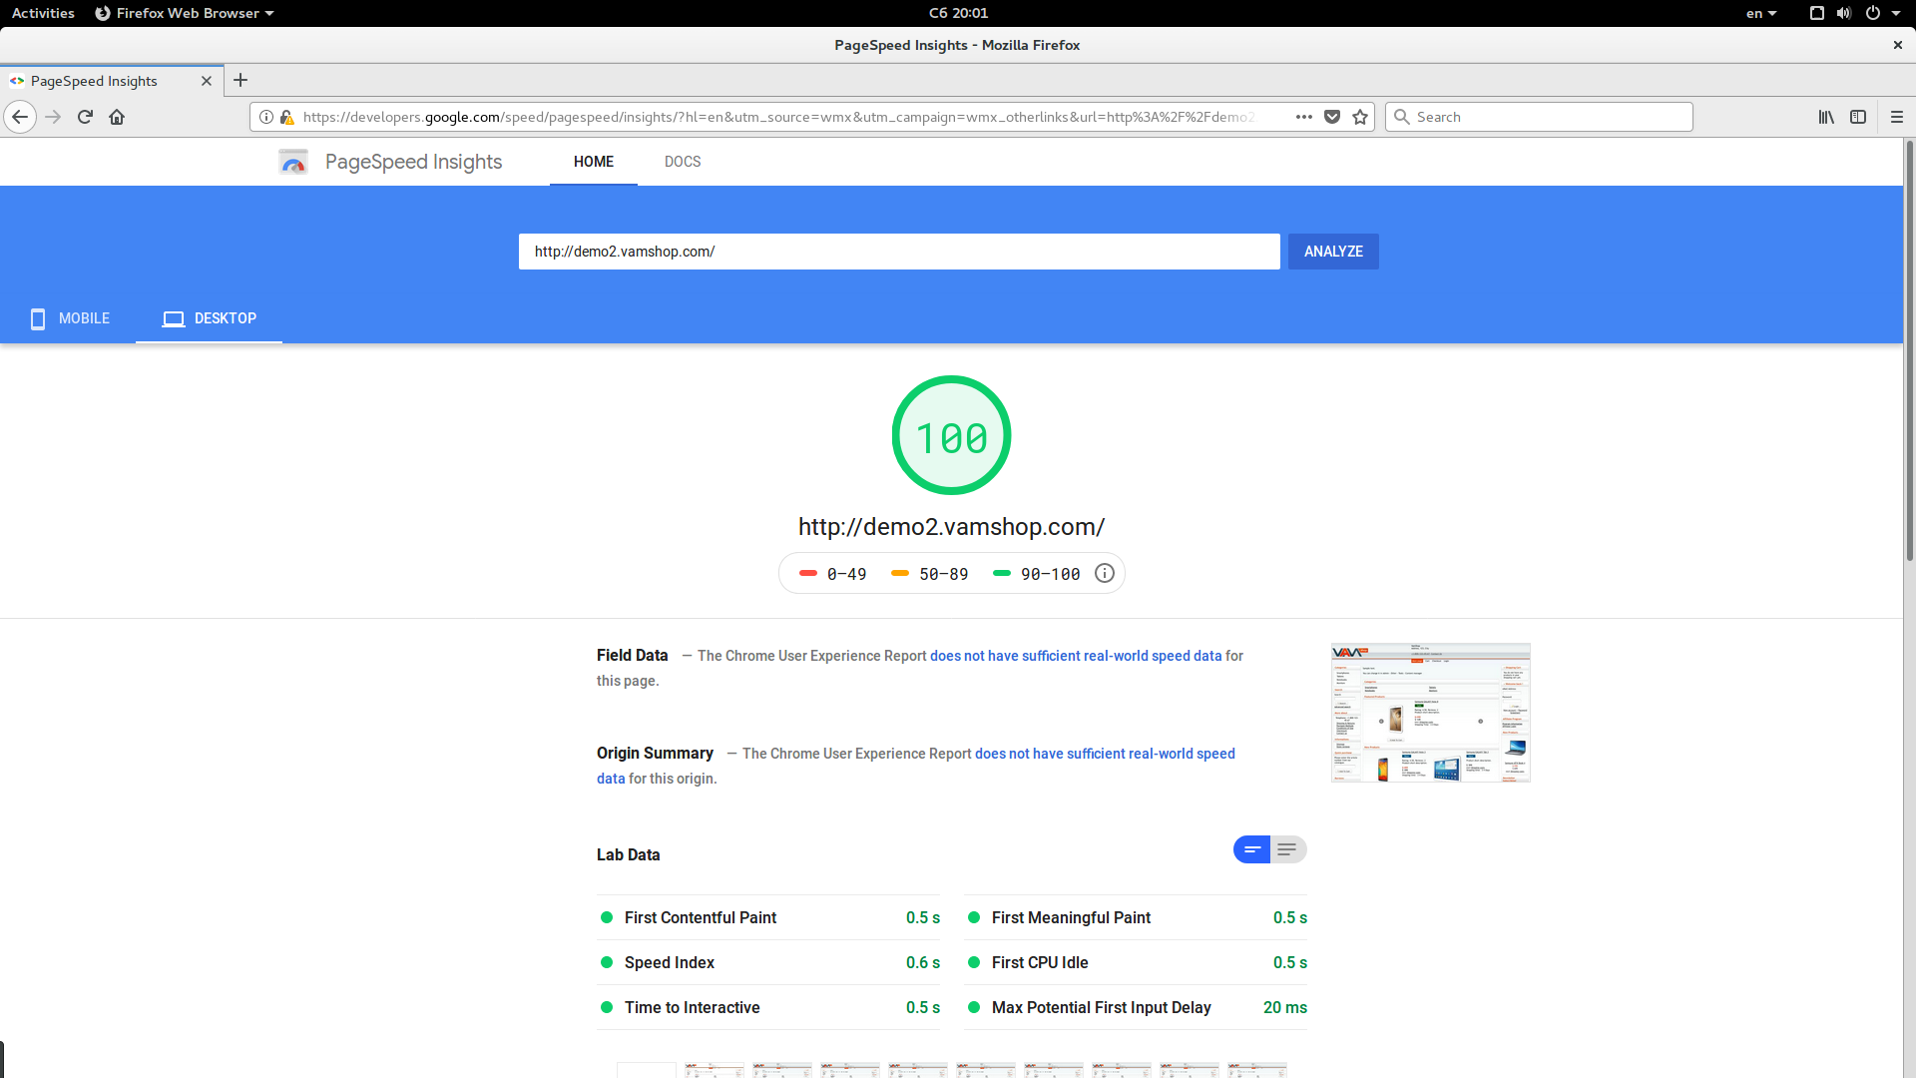This screenshot has width=1916, height=1078.
Task: Open the Field Data insufficient speed data link
Action: click(x=1076, y=656)
